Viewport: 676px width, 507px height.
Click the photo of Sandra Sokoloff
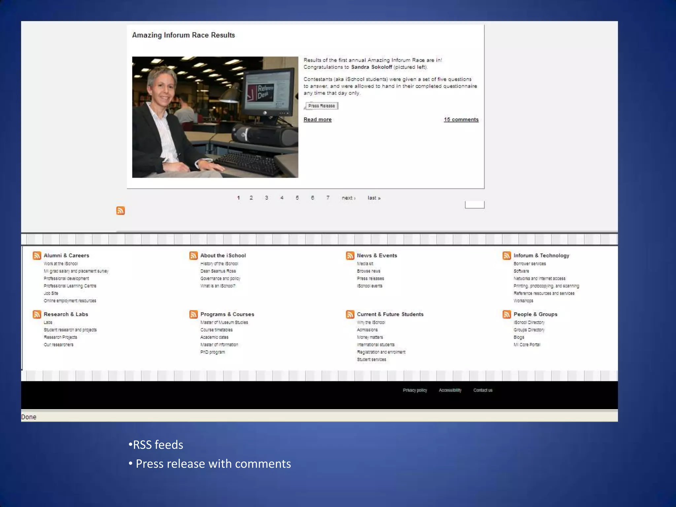tap(215, 117)
